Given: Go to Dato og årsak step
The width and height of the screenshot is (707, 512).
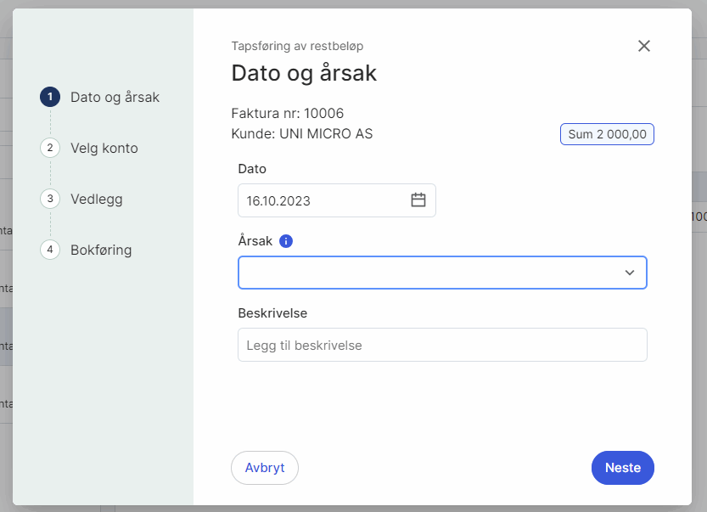Looking at the screenshot, I should point(115,98).
